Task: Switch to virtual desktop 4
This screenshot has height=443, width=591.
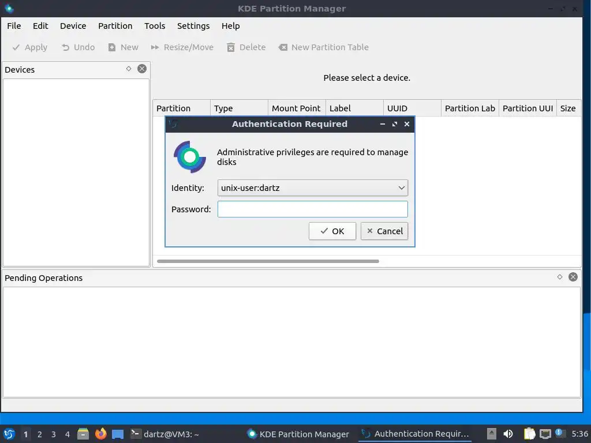Action: click(68, 434)
